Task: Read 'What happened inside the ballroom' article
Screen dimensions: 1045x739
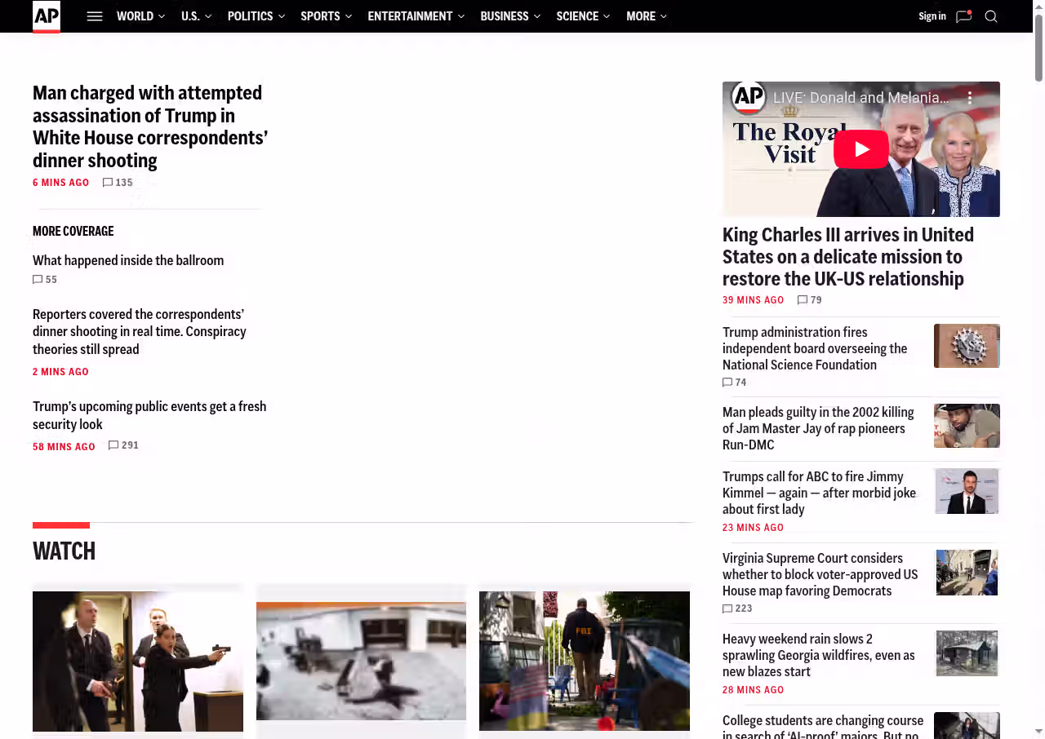Action: [x=128, y=260]
